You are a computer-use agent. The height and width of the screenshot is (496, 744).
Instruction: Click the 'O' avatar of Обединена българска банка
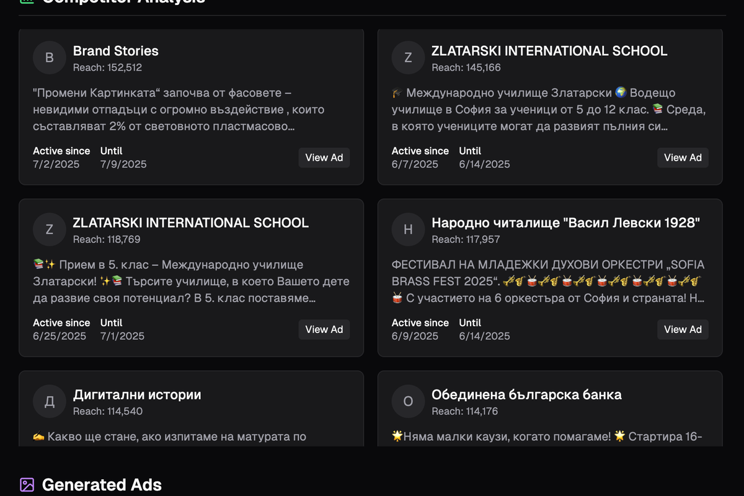tap(408, 401)
